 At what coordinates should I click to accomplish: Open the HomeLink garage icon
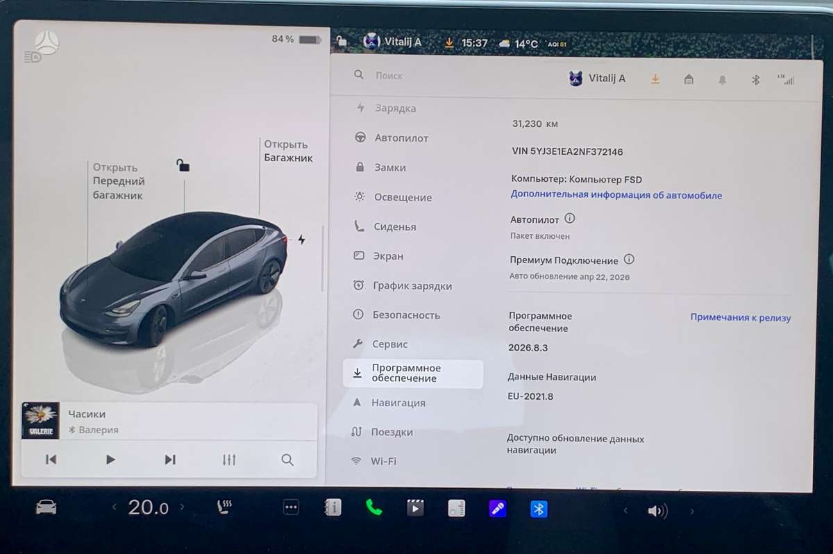coord(689,80)
